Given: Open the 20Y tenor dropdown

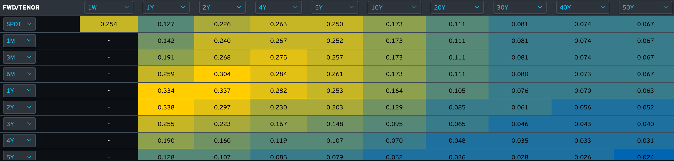Looking at the screenshot, I should pyautogui.click(x=457, y=7).
